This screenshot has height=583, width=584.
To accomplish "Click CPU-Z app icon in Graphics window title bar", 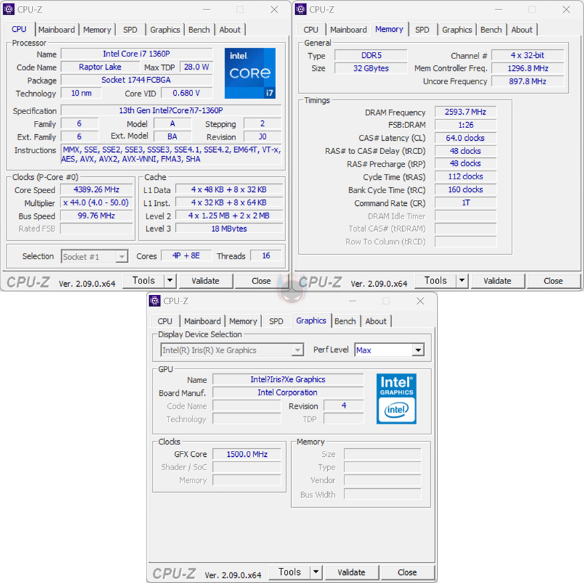I will point(155,301).
